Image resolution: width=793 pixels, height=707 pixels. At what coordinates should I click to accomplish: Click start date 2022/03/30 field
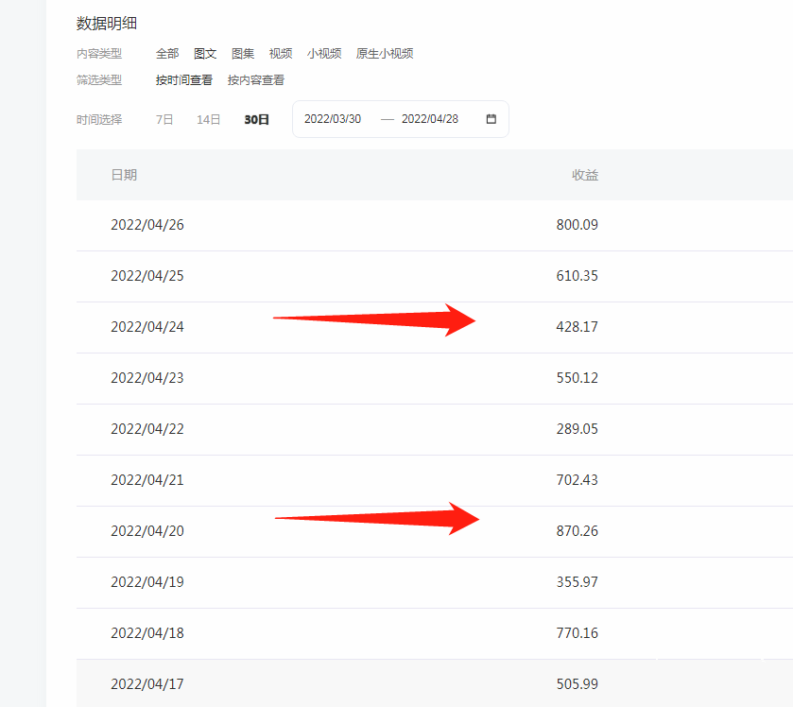[333, 119]
